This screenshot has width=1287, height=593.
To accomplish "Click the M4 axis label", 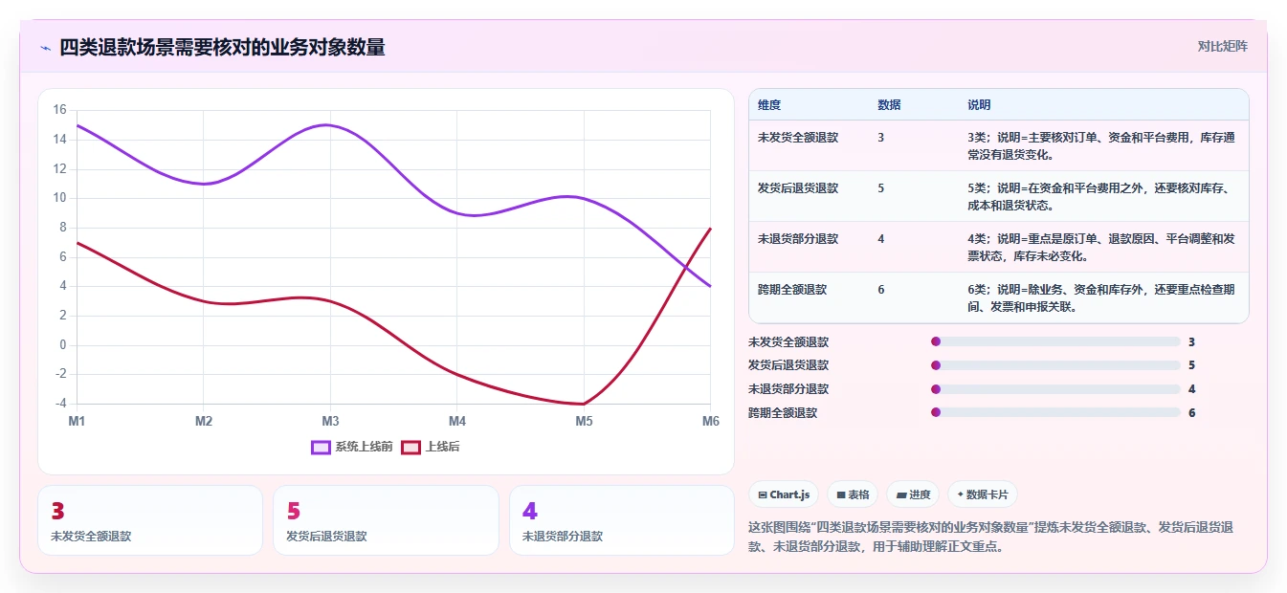I will 457,421.
